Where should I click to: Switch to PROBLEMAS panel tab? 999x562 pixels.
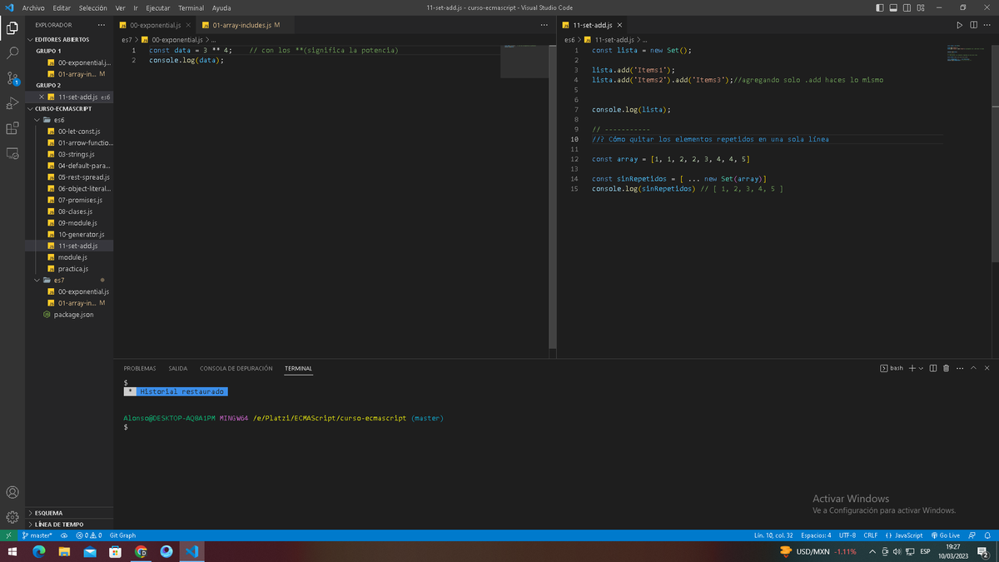pyautogui.click(x=140, y=368)
